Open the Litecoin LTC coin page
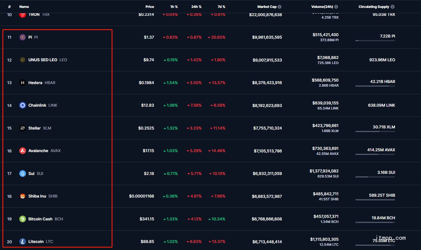The image size is (421, 250). pos(41,242)
